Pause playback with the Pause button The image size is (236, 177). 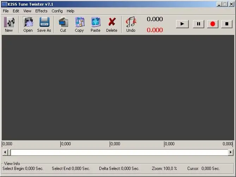coord(199,24)
